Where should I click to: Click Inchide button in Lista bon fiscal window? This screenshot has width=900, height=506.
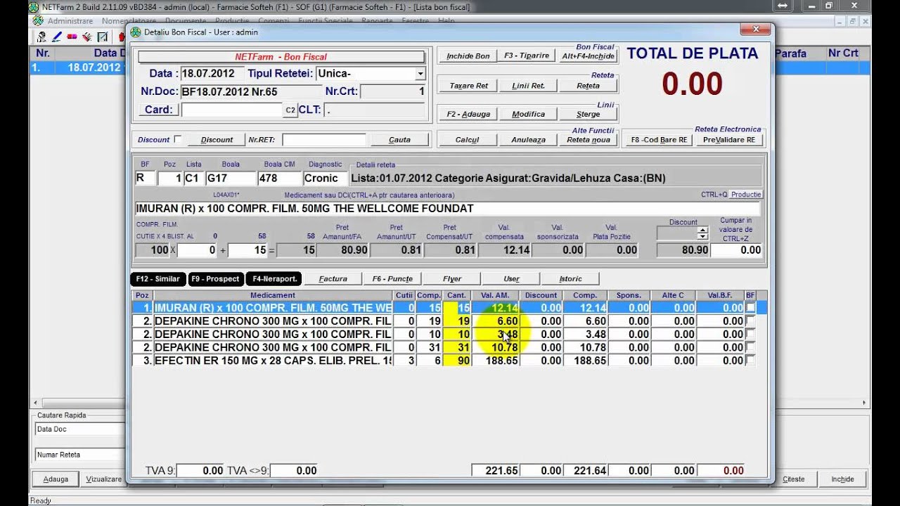coord(842,479)
